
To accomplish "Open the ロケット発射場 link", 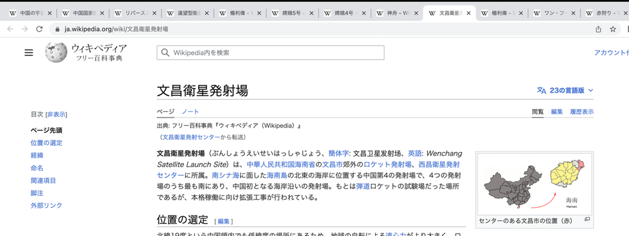I will [387, 164].
